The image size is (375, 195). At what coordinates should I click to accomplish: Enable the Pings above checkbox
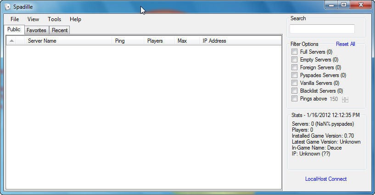(x=294, y=99)
